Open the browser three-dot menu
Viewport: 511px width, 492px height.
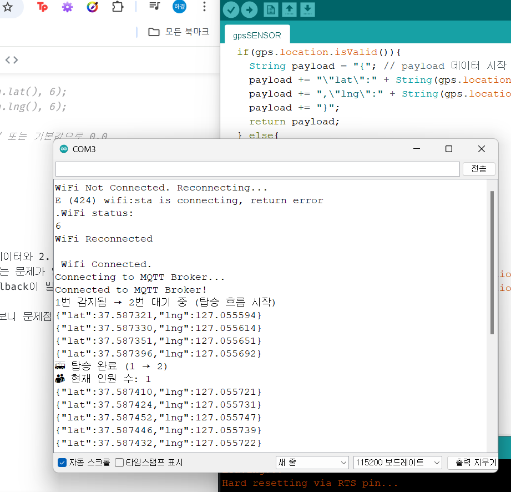coord(204,7)
